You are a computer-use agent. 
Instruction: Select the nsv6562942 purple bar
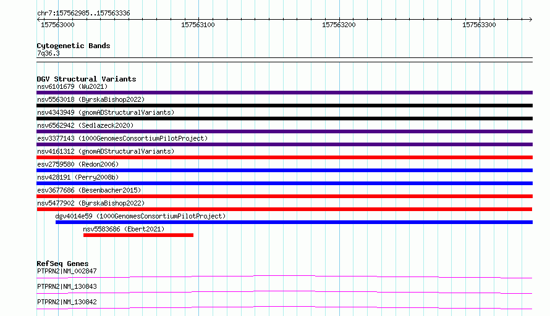tap(284, 131)
